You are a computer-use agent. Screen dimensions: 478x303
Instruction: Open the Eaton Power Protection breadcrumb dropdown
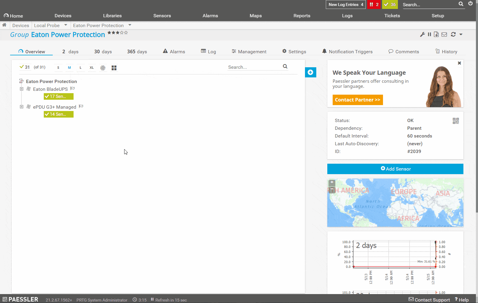130,25
